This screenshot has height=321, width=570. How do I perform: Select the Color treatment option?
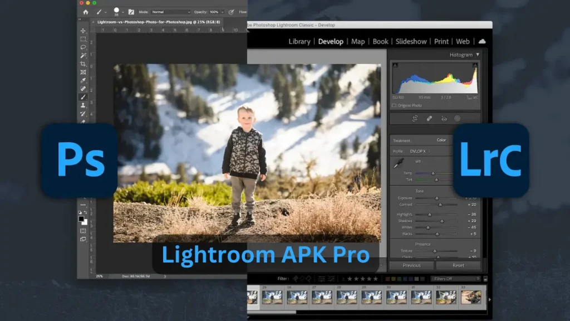tap(441, 140)
